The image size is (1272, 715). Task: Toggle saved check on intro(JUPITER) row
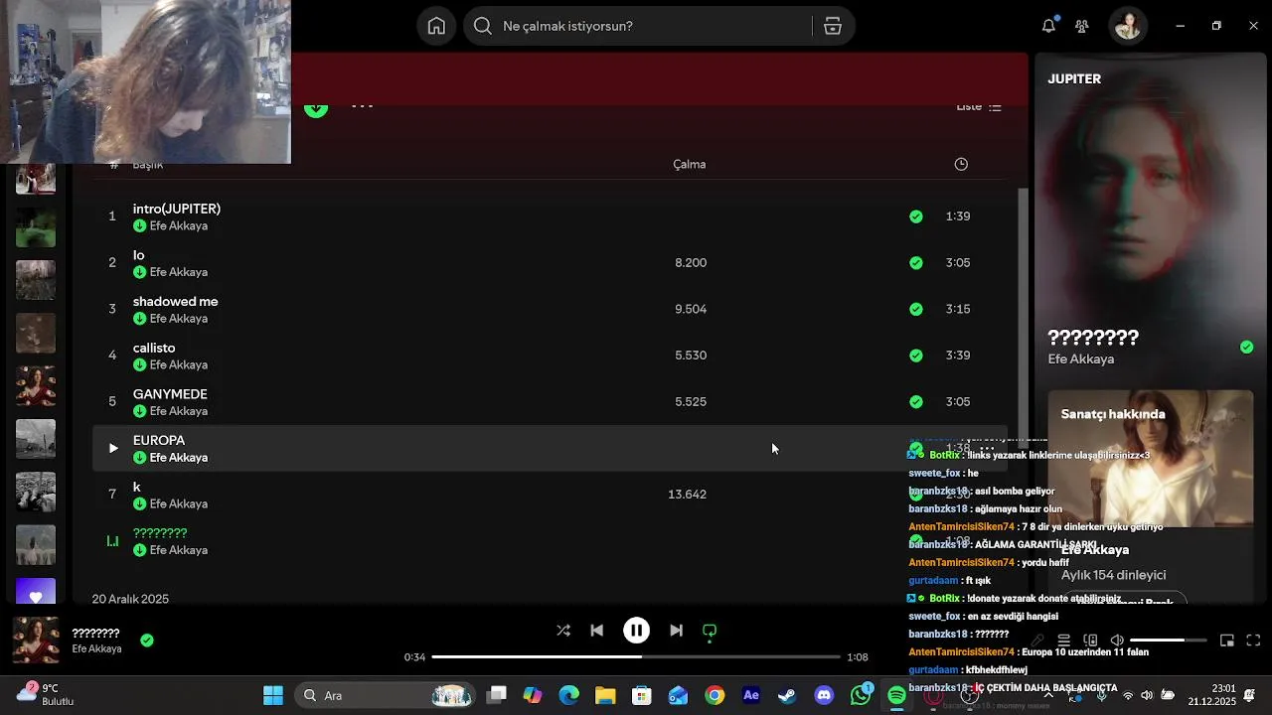916,216
